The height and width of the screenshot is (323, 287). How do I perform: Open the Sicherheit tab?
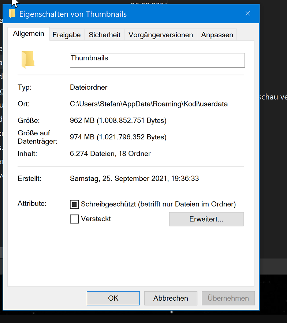point(105,35)
